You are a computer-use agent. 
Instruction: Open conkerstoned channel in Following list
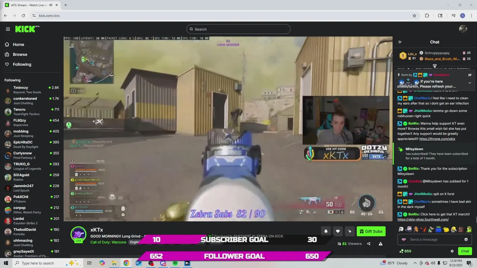coord(32,101)
